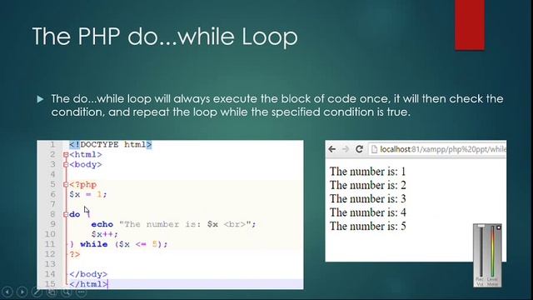Viewport: 533px width, 300px height.
Task: Reload the localhost page
Action: coord(359,149)
